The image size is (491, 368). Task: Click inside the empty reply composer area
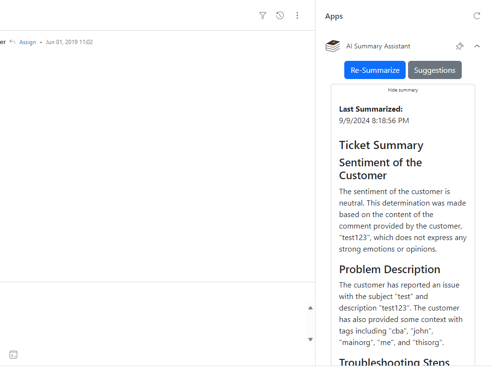pyautogui.click(x=153, y=316)
